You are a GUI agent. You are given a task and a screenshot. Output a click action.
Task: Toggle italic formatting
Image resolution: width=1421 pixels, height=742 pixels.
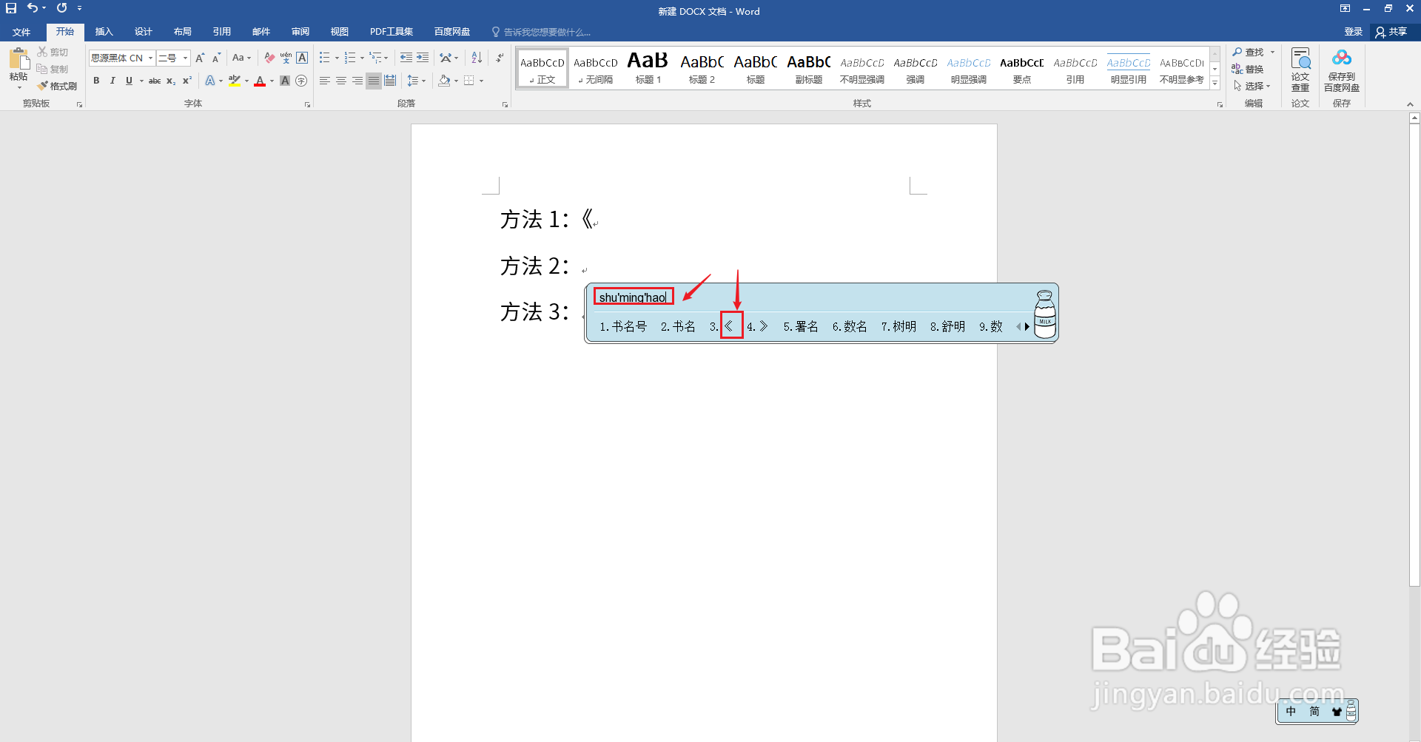coord(112,81)
